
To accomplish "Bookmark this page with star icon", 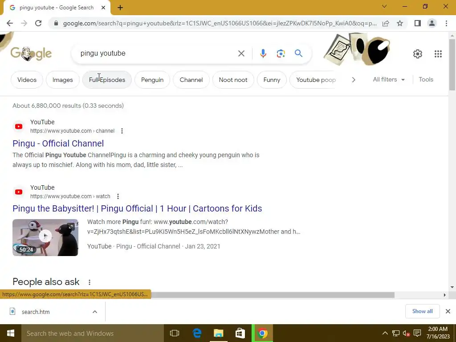I will tap(400, 23).
